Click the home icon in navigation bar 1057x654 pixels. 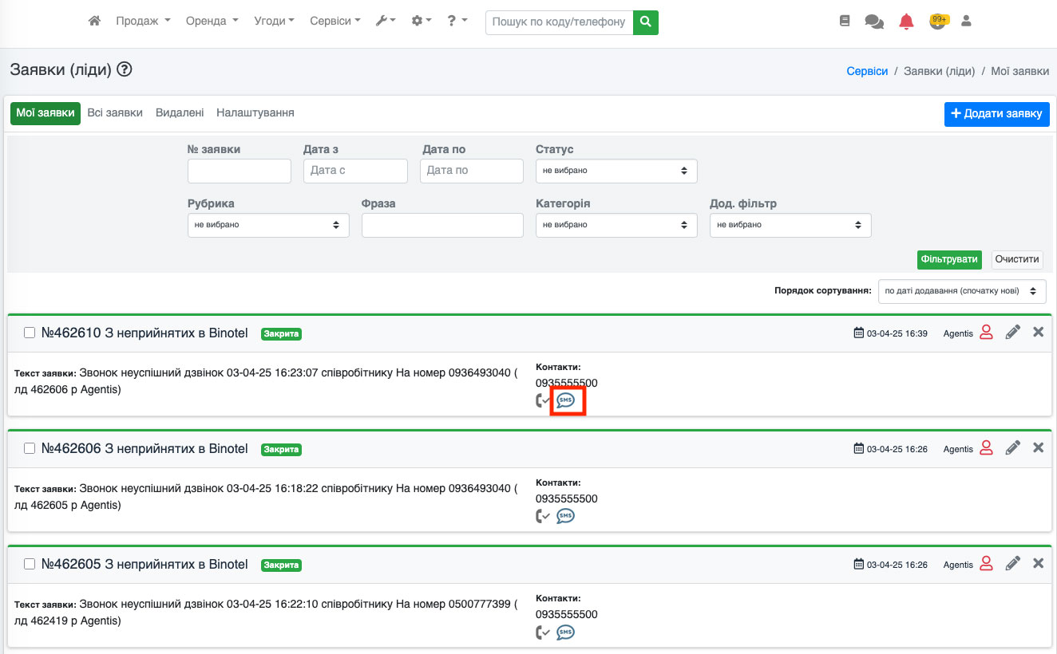[94, 22]
